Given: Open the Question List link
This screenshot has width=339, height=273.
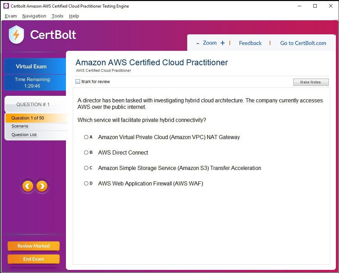Looking at the screenshot, I should point(24,135).
